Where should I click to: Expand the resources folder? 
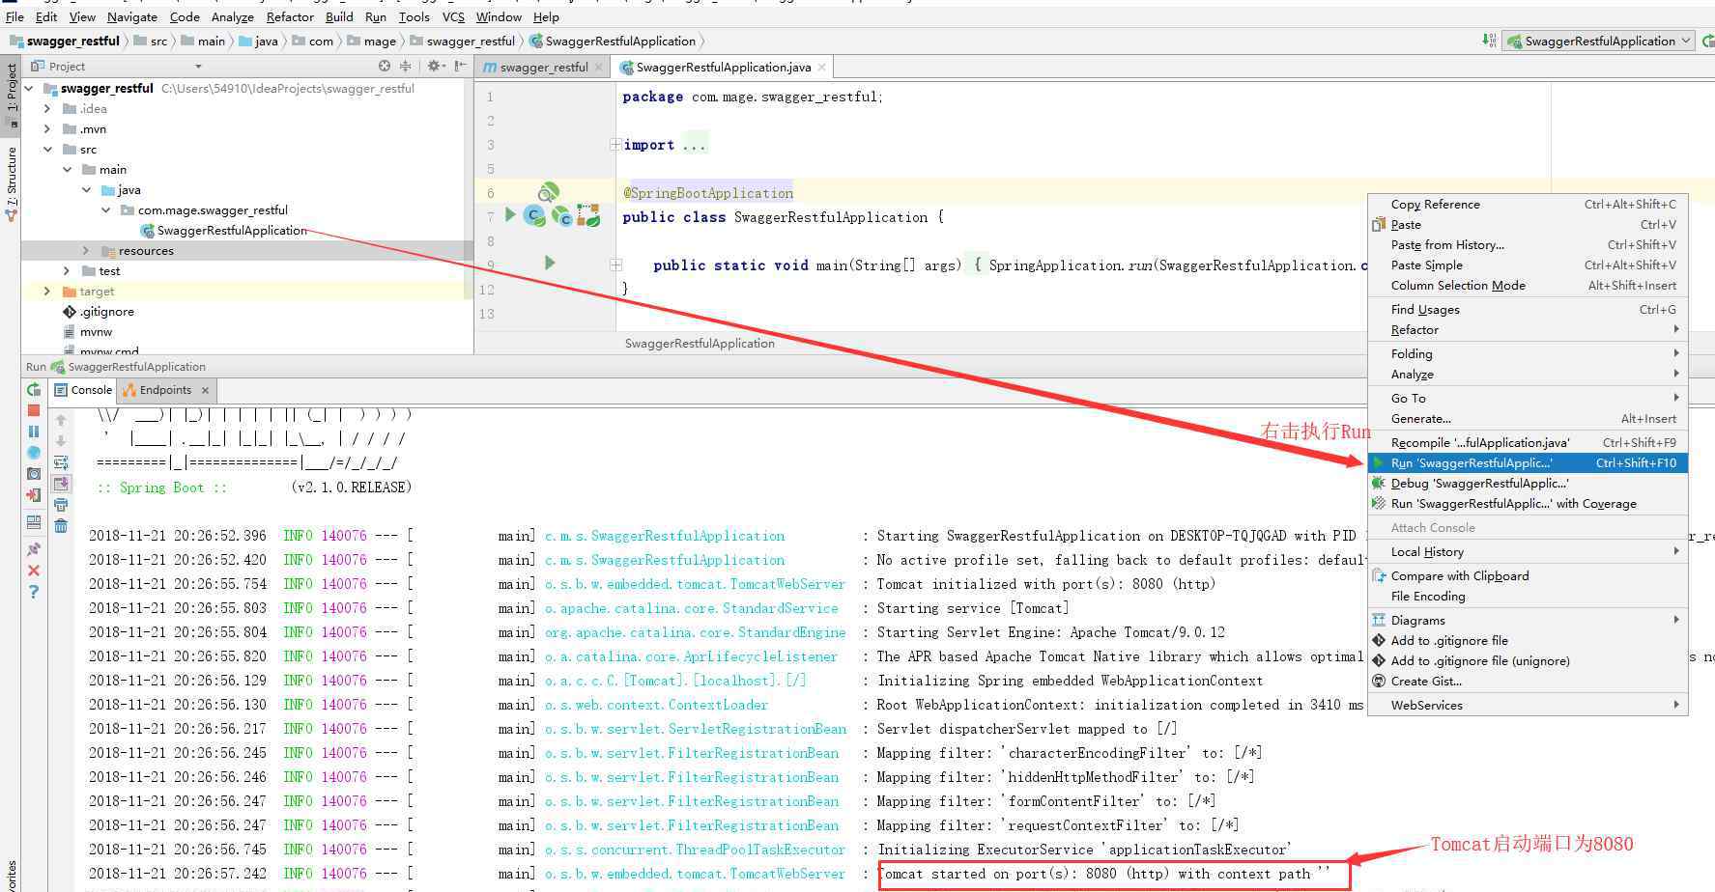coord(86,250)
